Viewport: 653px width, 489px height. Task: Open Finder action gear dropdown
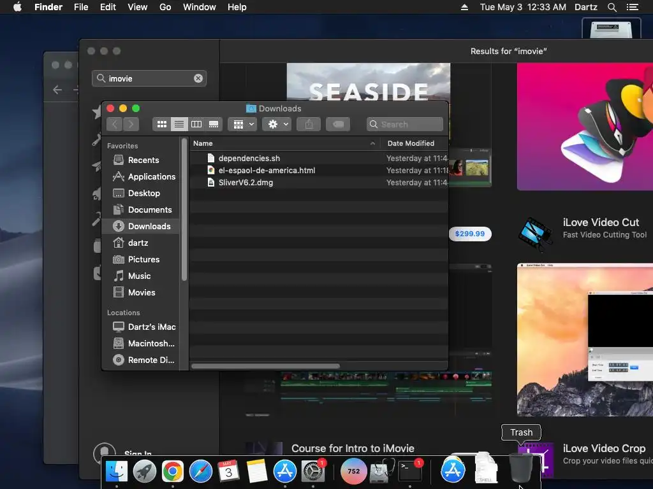277,124
